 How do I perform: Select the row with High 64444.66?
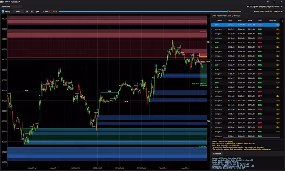point(245,105)
